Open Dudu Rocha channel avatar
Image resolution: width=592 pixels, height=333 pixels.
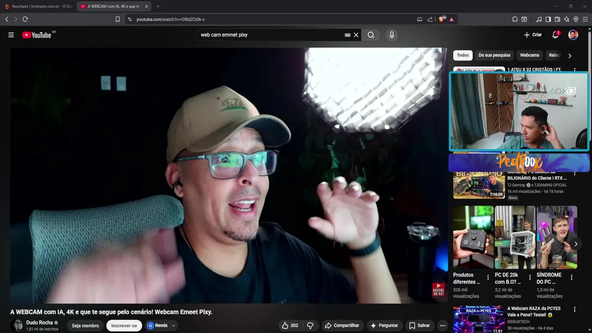pos(17,326)
